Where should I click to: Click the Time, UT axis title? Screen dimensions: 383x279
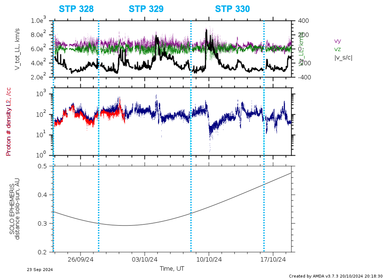click(172, 269)
